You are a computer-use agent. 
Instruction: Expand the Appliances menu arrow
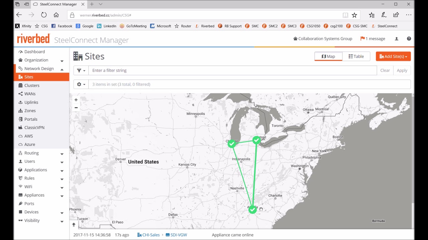click(x=62, y=196)
